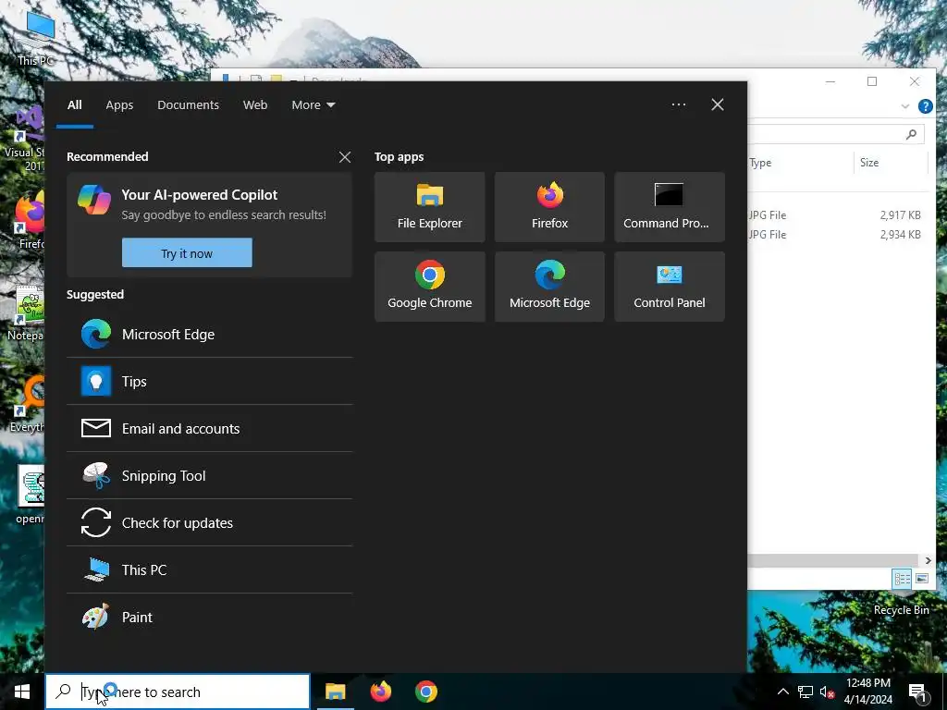947x710 pixels.
Task: Select the file row sized 2,917 KB
Action: point(837,214)
